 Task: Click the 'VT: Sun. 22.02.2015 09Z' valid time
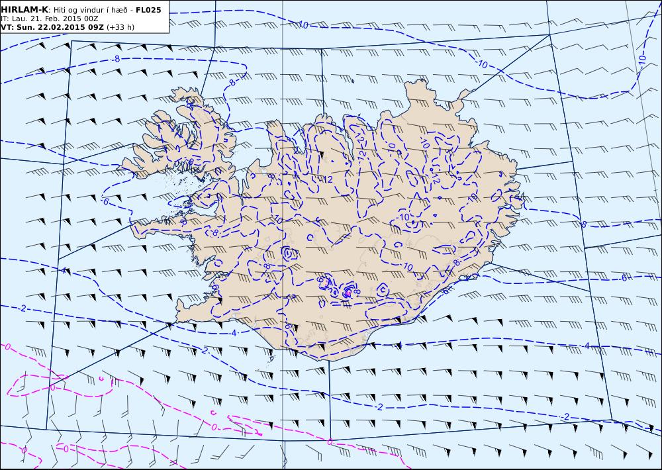point(52,27)
